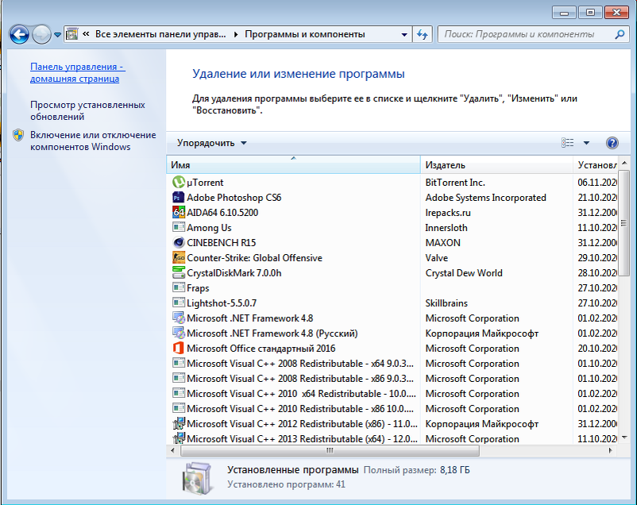Click the shield icon for Windows components
The width and height of the screenshot is (637, 505).
18,135
